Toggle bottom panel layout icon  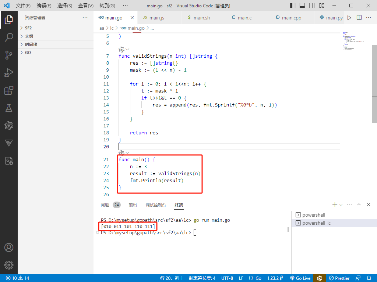click(302, 6)
